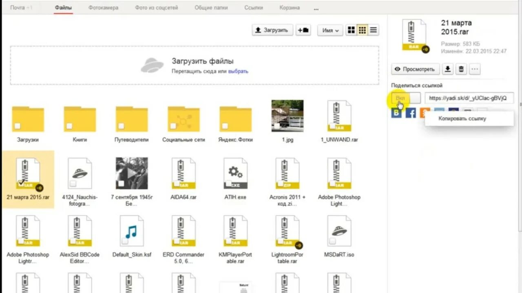The height and width of the screenshot is (293, 522).
Task: Open more actions ellipsis in file panel
Action: [475, 69]
